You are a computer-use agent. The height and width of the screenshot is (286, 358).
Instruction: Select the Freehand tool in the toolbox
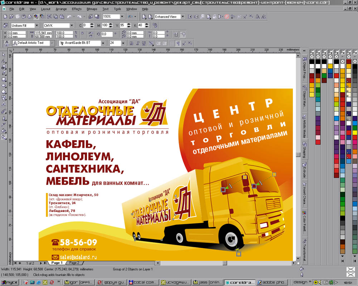click(x=4, y=73)
